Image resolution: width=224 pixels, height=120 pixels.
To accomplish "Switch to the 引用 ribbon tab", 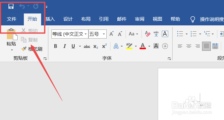I will coord(104,19).
